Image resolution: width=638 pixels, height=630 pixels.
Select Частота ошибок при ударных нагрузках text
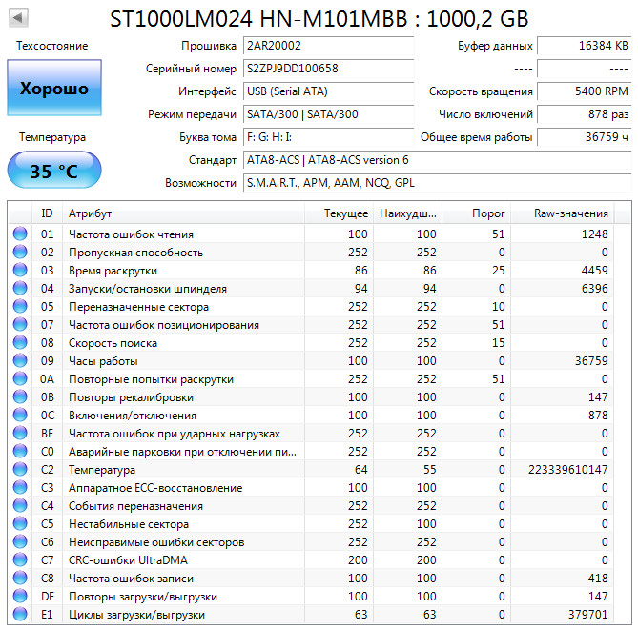pos(175,434)
